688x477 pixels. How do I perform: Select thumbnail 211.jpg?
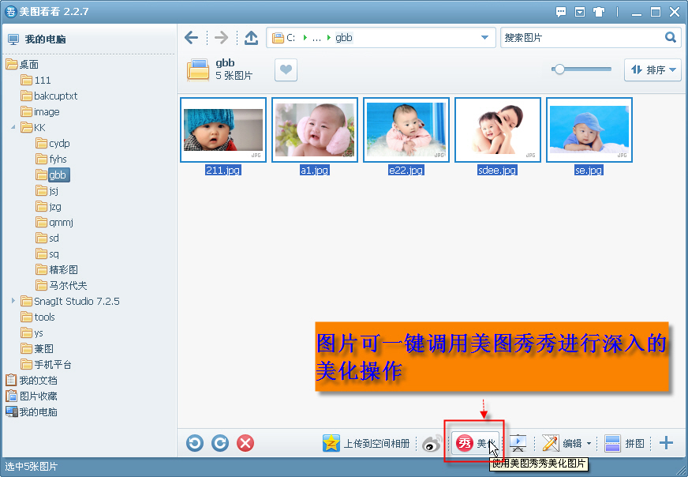223,130
